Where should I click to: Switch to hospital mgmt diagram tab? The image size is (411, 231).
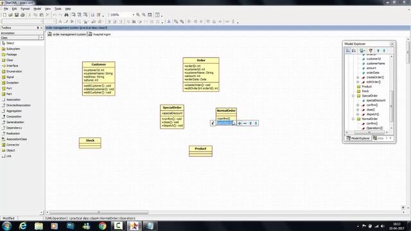click(100, 34)
